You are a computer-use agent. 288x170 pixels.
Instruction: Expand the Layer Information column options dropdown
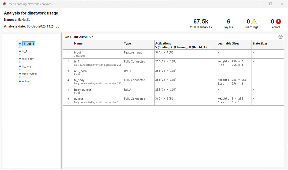[281, 37]
